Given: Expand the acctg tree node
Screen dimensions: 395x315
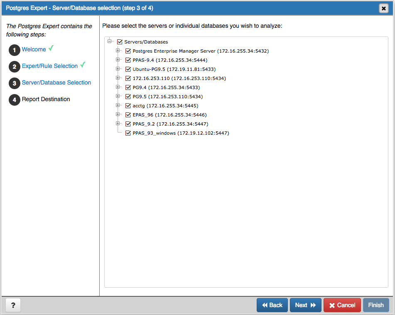Looking at the screenshot, I should [118, 105].
